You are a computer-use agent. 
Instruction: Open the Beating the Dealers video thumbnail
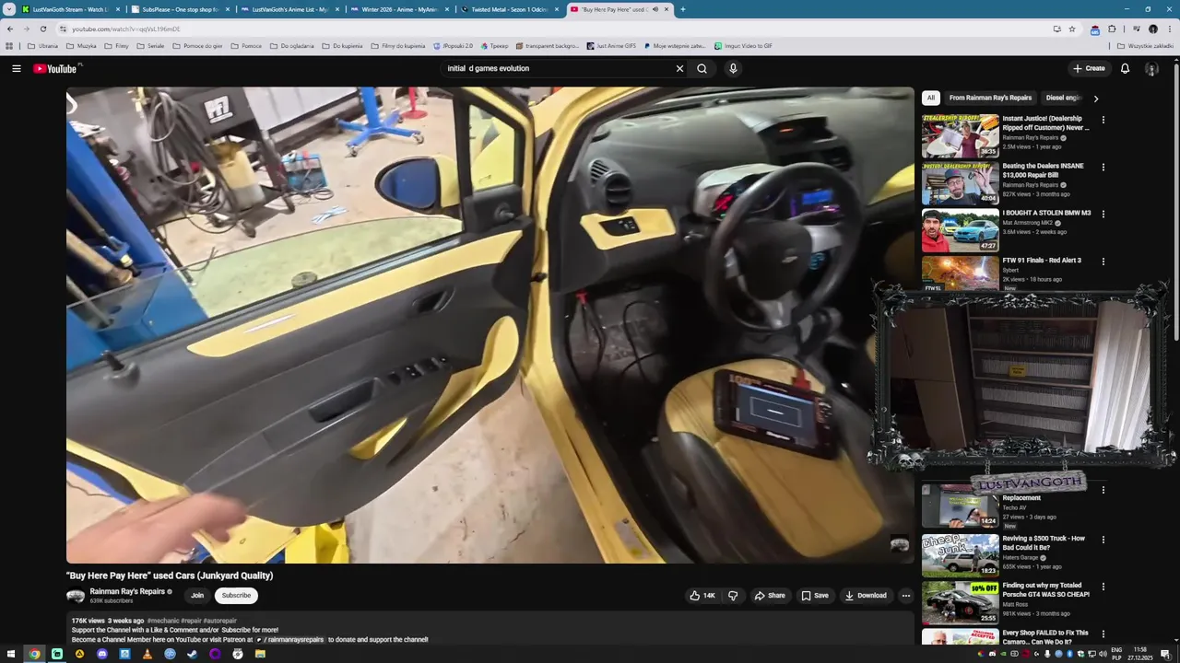pyautogui.click(x=960, y=182)
